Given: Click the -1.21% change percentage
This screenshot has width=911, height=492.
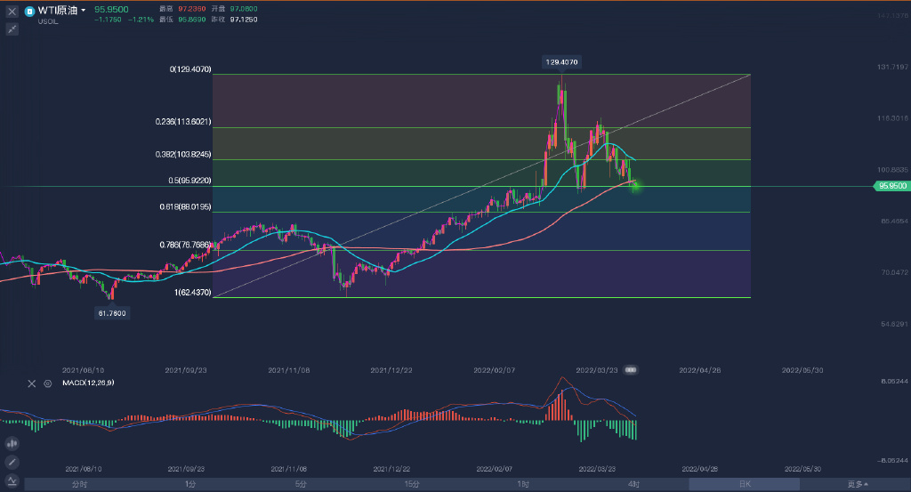Looking at the screenshot, I should pos(141,20).
